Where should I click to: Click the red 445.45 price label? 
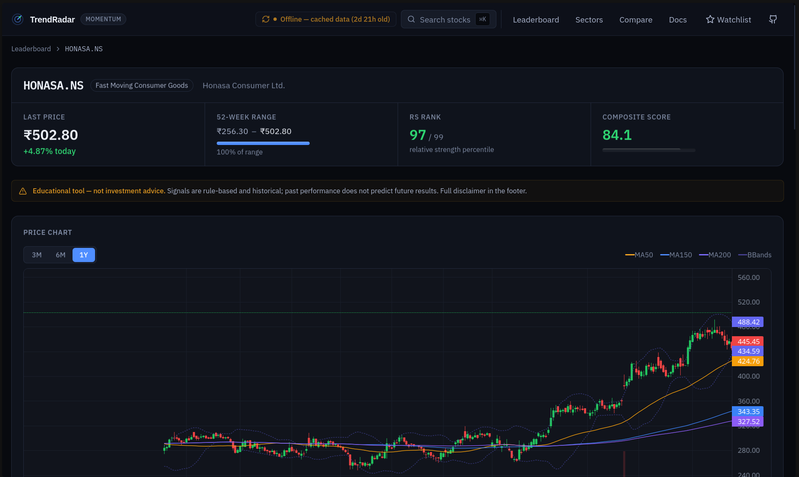pos(748,342)
